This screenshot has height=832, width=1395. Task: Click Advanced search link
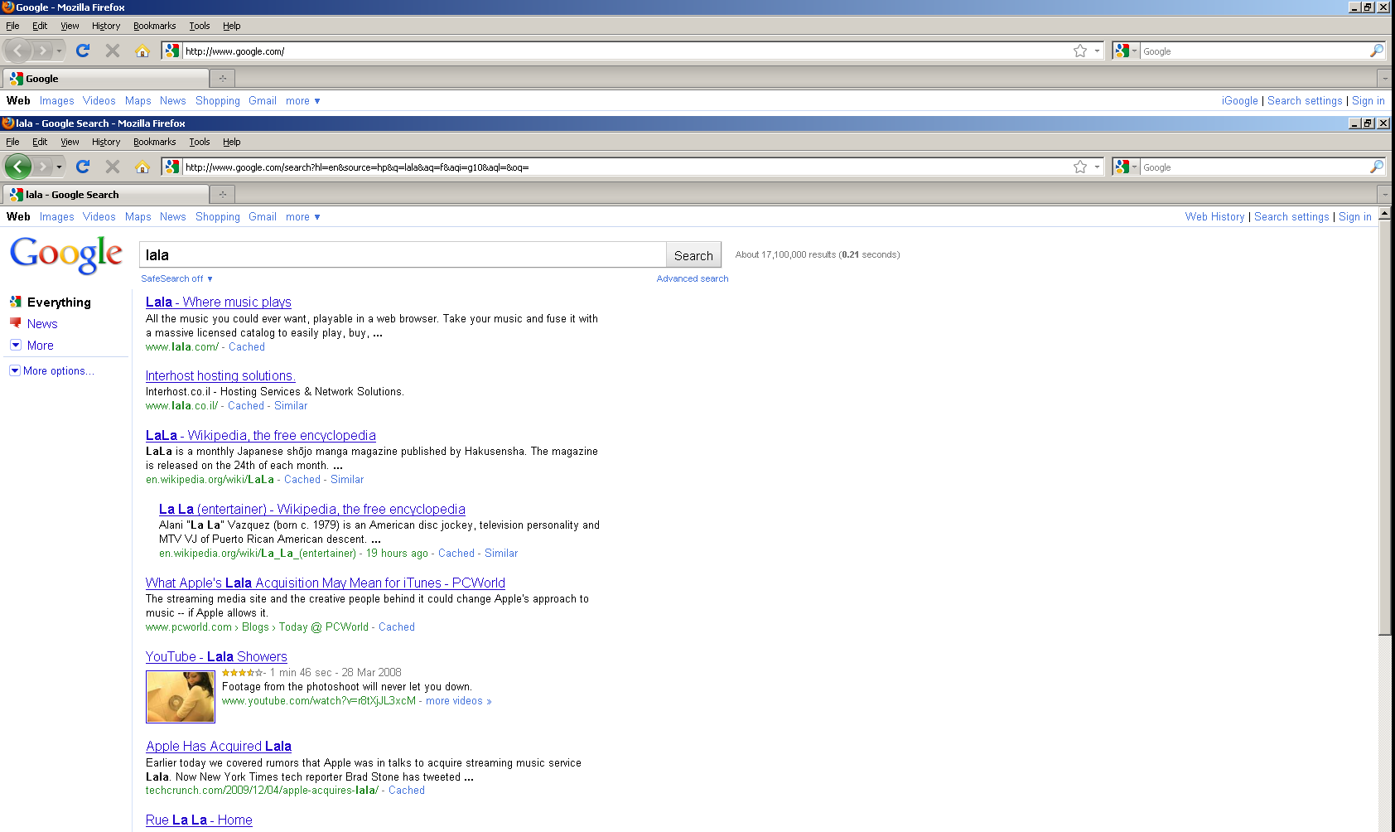(x=693, y=278)
